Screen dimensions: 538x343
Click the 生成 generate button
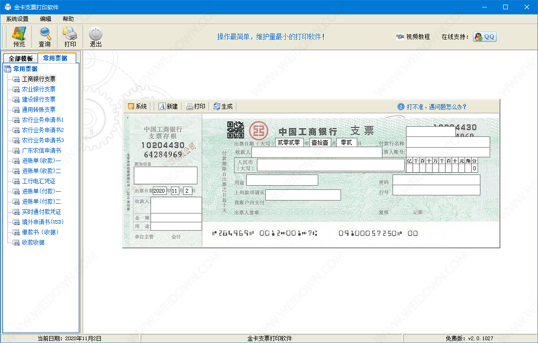pyautogui.click(x=223, y=107)
